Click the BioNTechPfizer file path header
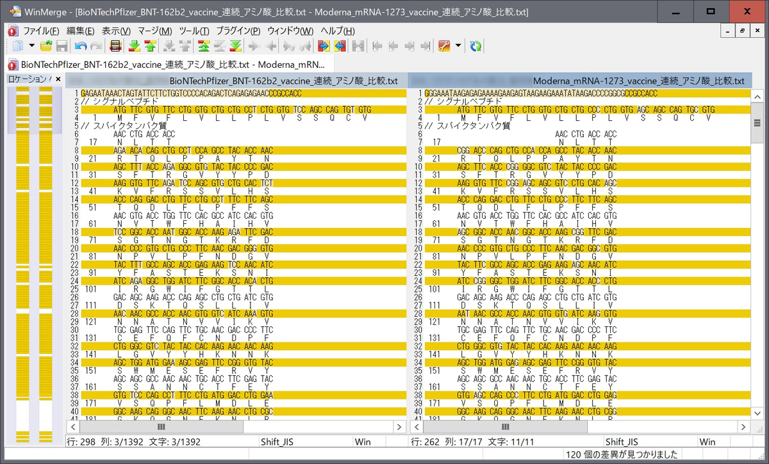 pos(236,81)
